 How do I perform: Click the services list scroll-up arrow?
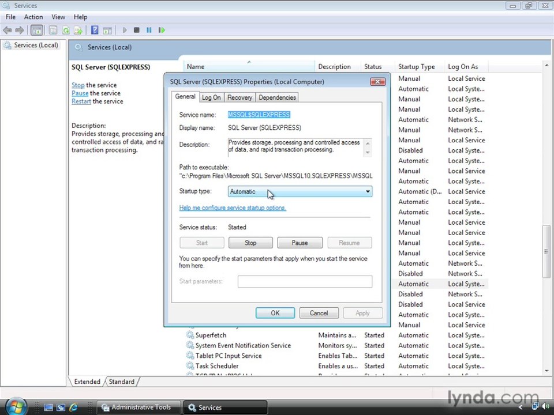coord(546,66)
